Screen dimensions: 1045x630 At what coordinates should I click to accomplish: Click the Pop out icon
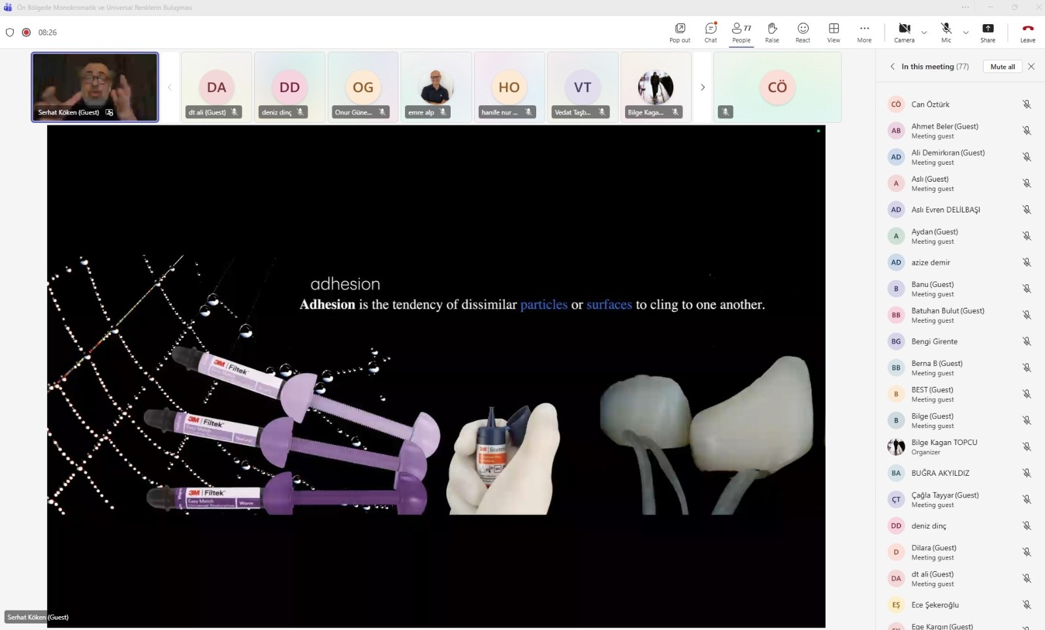point(680,31)
